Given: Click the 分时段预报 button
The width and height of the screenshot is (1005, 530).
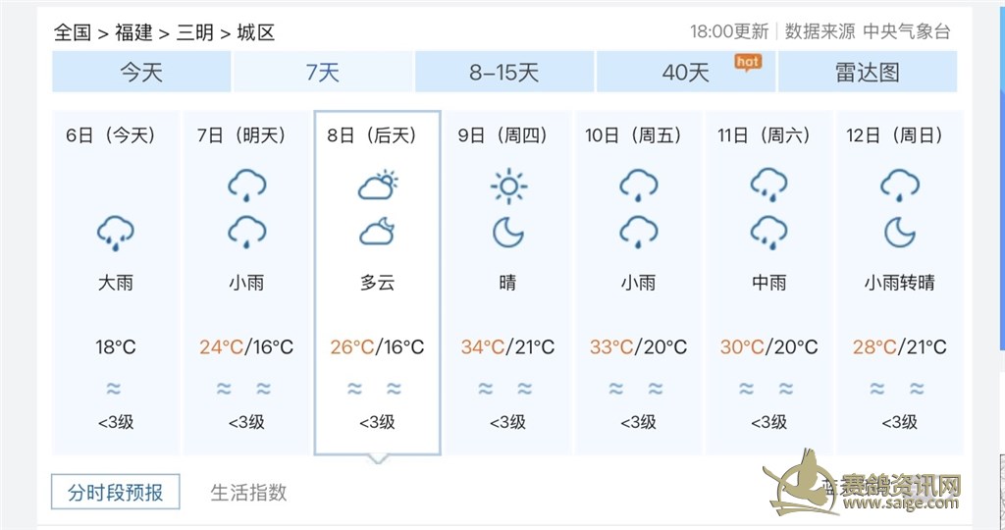Looking at the screenshot, I should tap(116, 492).
